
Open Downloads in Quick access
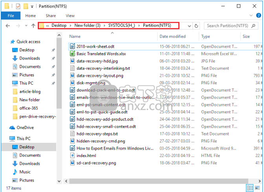[x=29, y=58]
